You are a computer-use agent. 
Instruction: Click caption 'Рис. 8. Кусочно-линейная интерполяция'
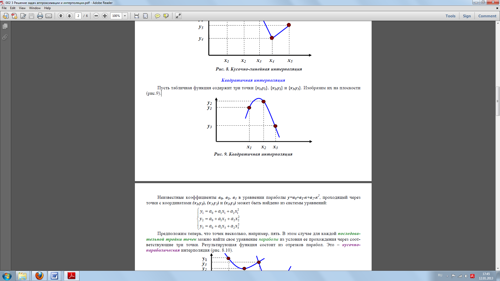[x=259, y=69]
